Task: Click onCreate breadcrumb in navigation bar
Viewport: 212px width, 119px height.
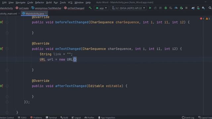Action: tap(22, 8)
